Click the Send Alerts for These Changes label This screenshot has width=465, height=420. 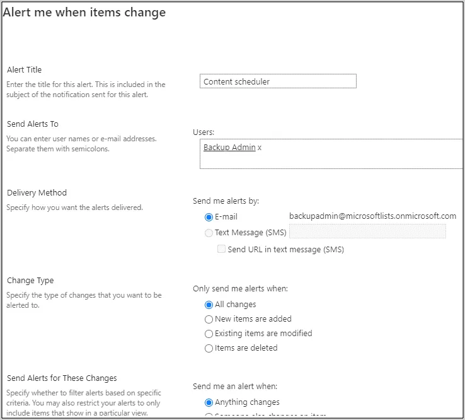pyautogui.click(x=62, y=378)
